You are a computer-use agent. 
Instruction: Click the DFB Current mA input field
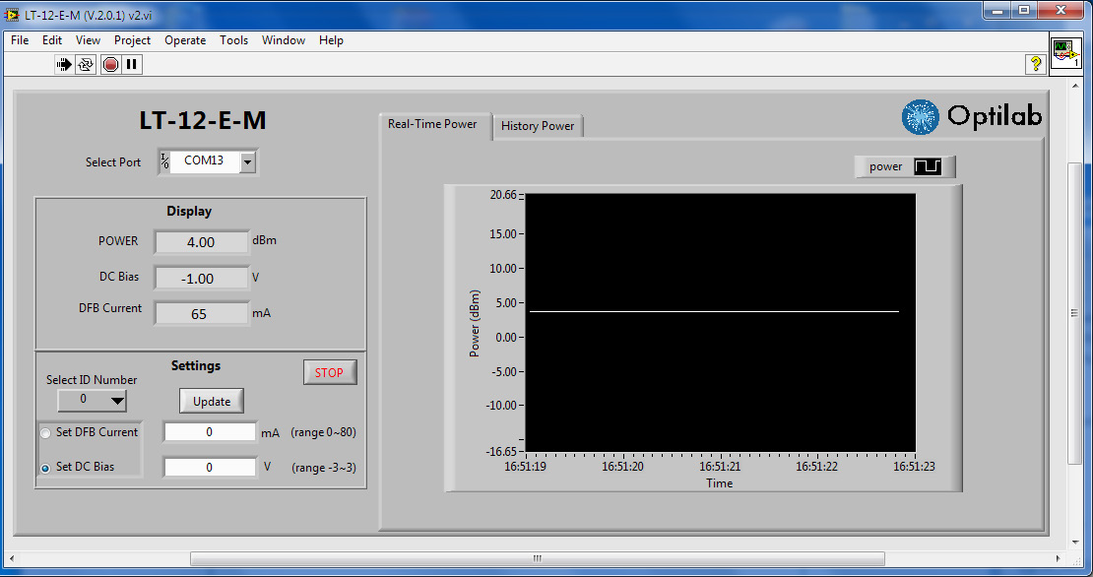click(x=210, y=432)
